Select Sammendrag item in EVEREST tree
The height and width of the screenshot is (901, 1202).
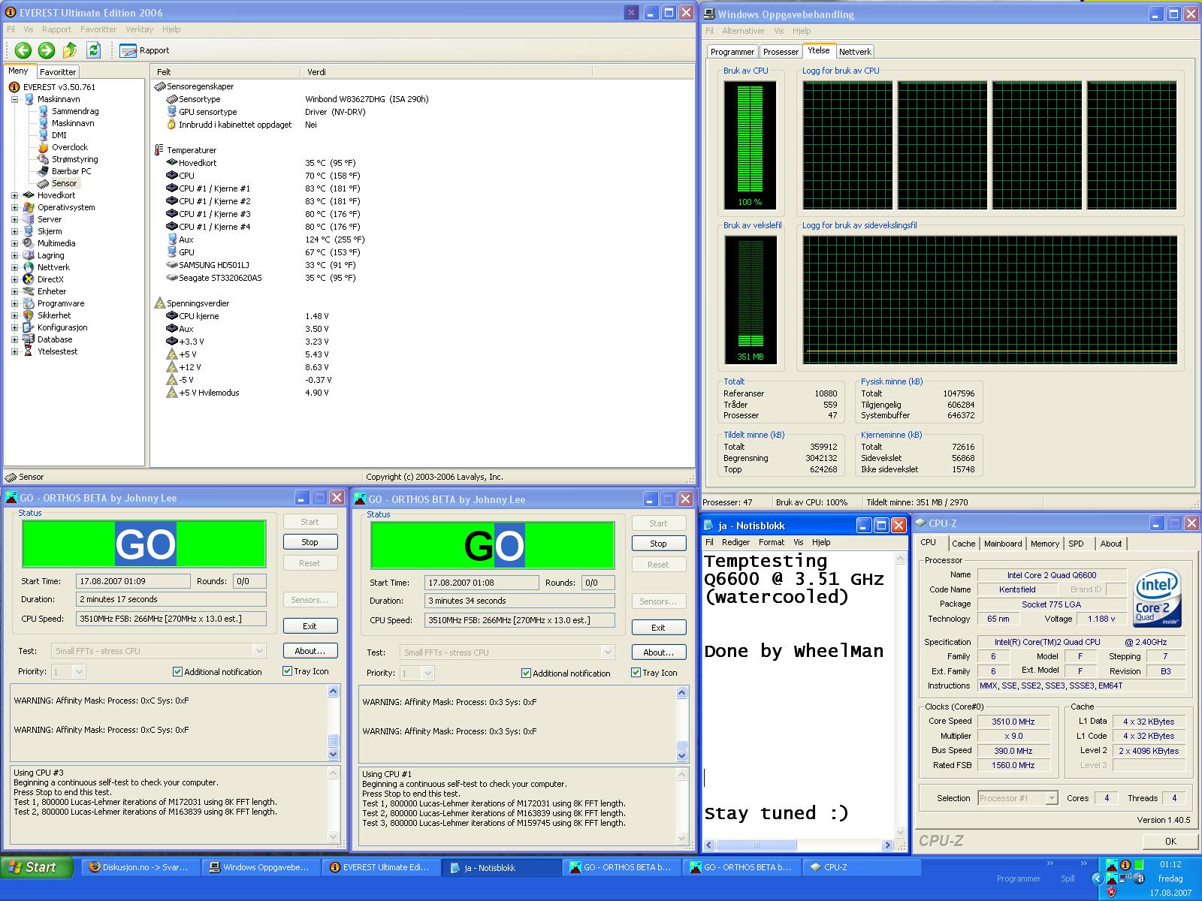point(75,111)
